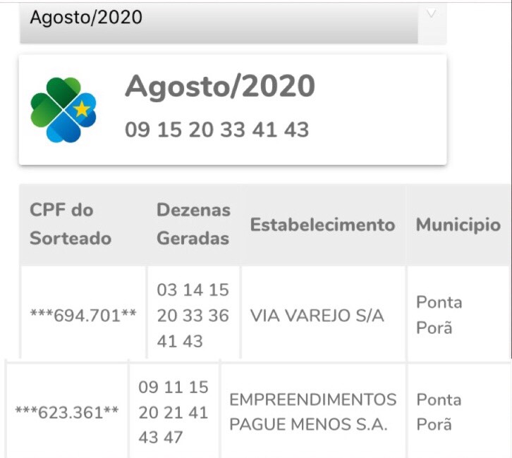Click EMPREENDIMENTOS PAGUE MENOS S.A. cell
This screenshot has height=458, width=512.
pos(313,411)
